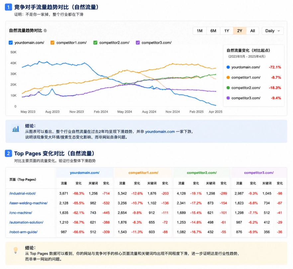Click the Apr 2025 axis label
This screenshot has width=293, height=269.
(216, 111)
